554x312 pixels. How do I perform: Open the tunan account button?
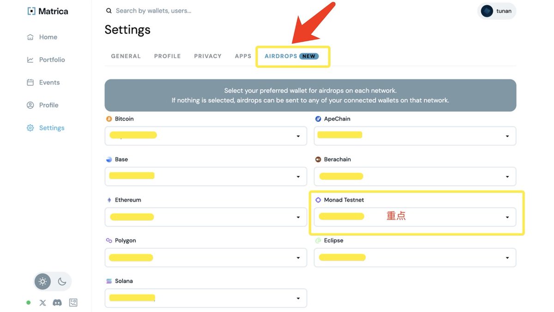[x=497, y=11]
